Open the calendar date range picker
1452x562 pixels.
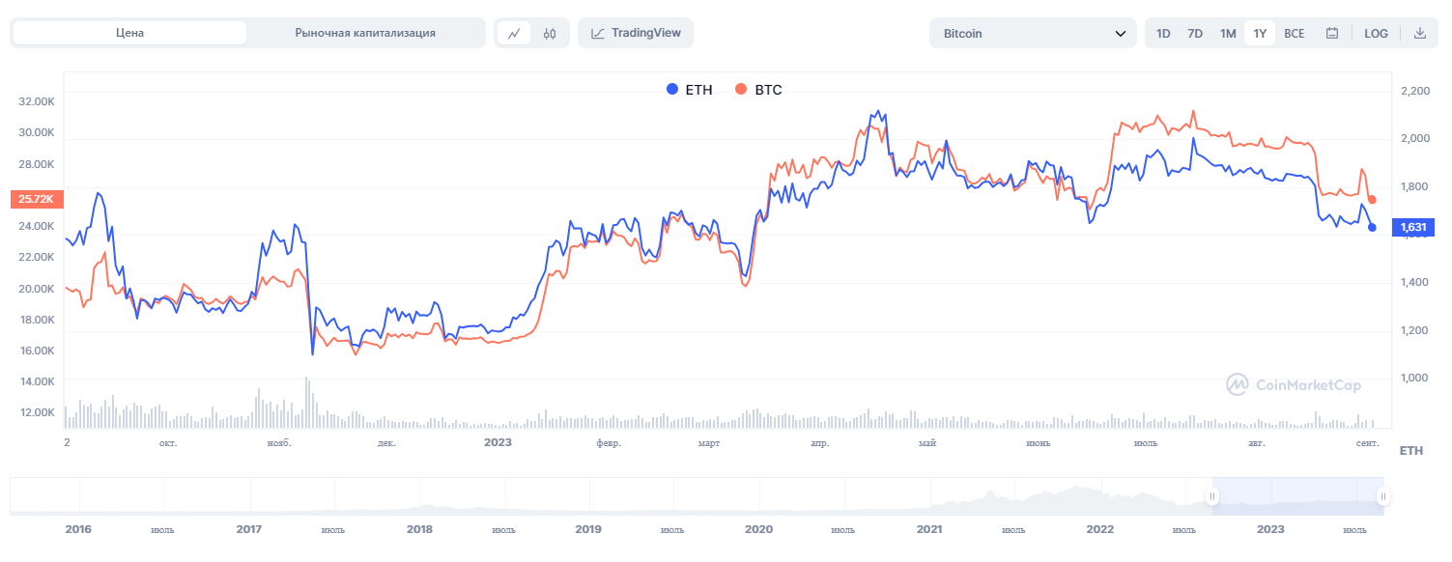pos(1332,33)
